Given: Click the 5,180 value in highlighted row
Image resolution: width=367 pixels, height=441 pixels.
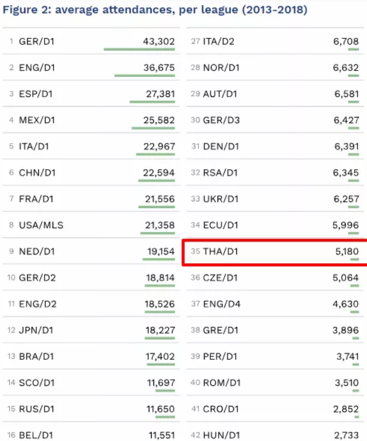Looking at the screenshot, I should (346, 252).
